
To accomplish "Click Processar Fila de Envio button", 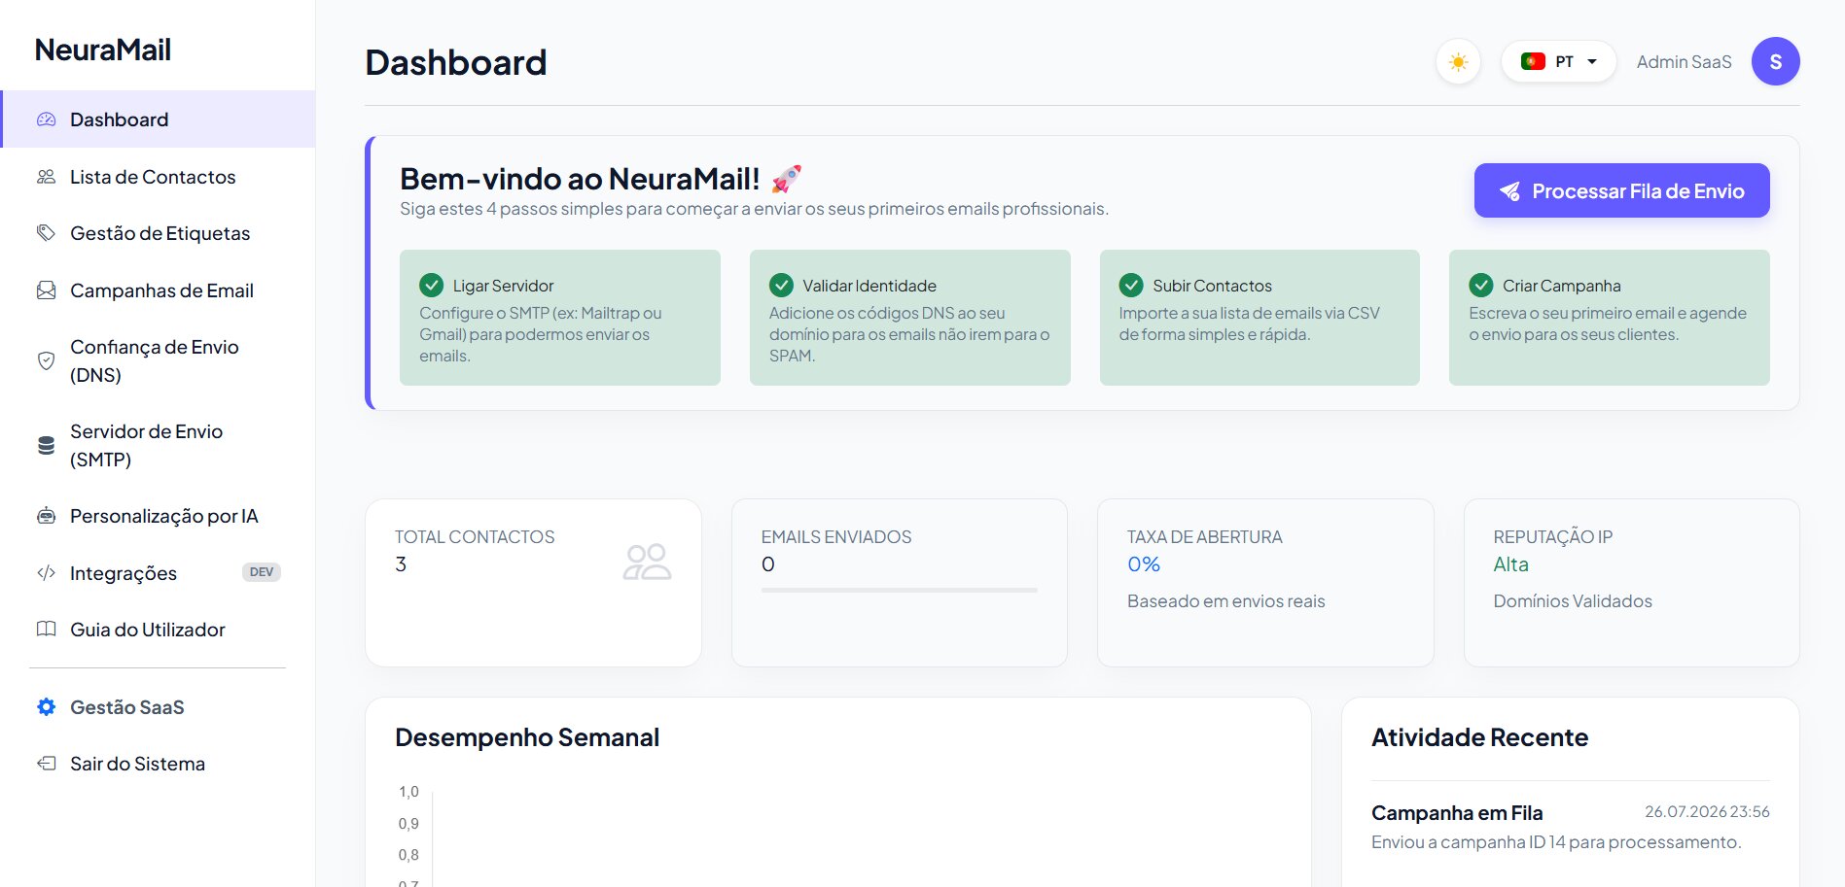I will (x=1621, y=190).
